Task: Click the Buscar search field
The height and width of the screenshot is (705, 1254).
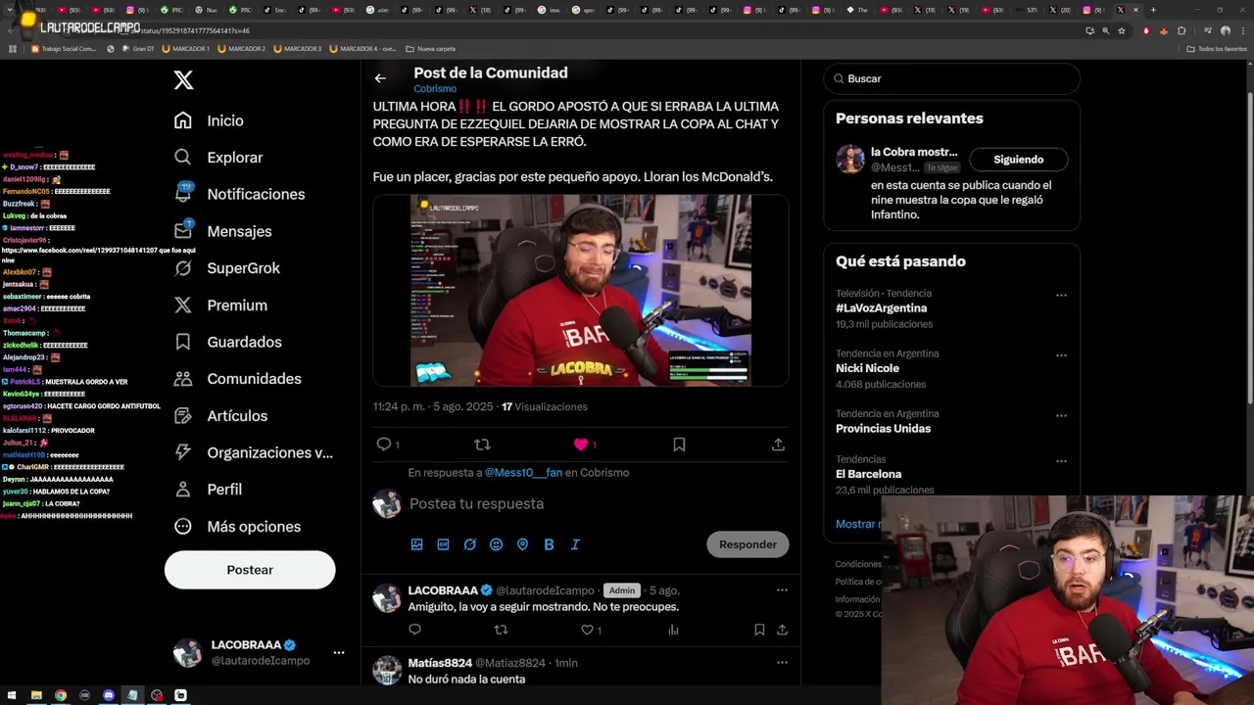Action: coord(951,78)
